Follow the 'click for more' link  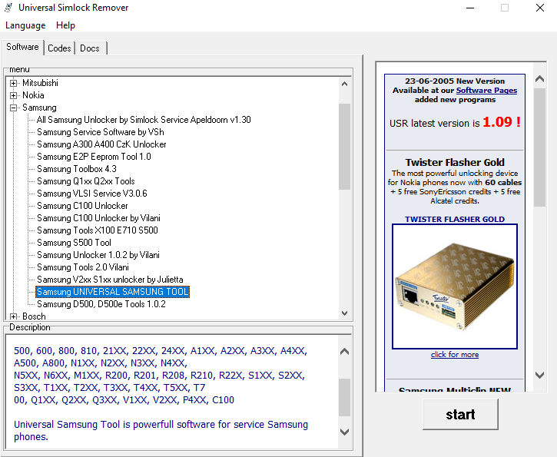coord(455,355)
